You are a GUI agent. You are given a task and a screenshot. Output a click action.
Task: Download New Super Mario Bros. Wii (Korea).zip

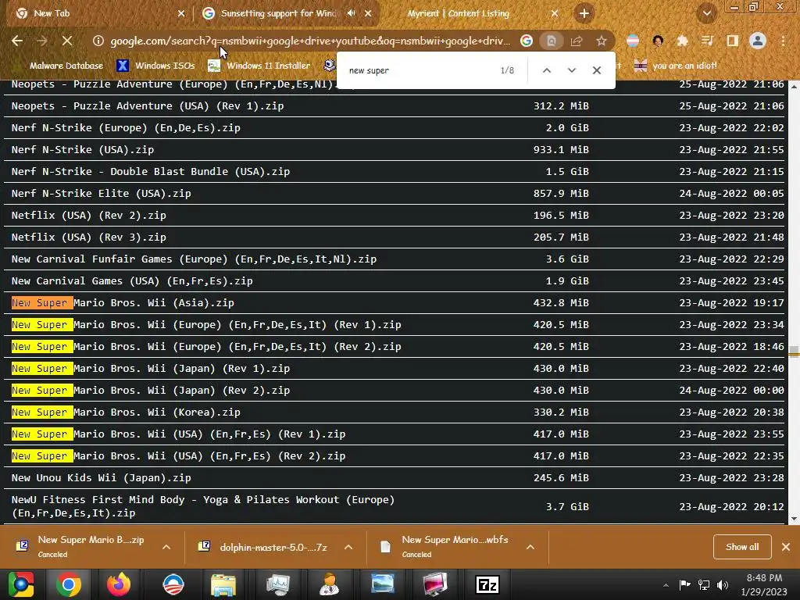point(126,412)
